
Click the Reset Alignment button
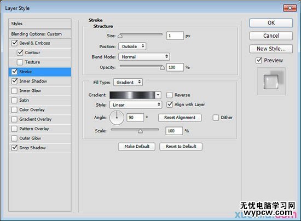click(x=180, y=118)
